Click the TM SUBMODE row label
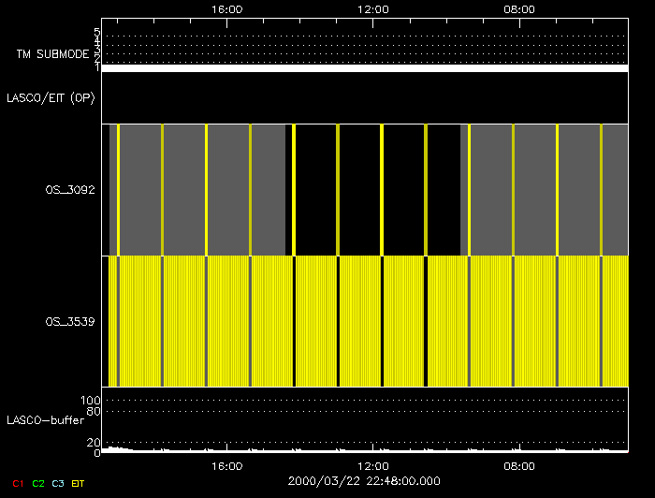The width and height of the screenshot is (655, 498). (x=53, y=54)
